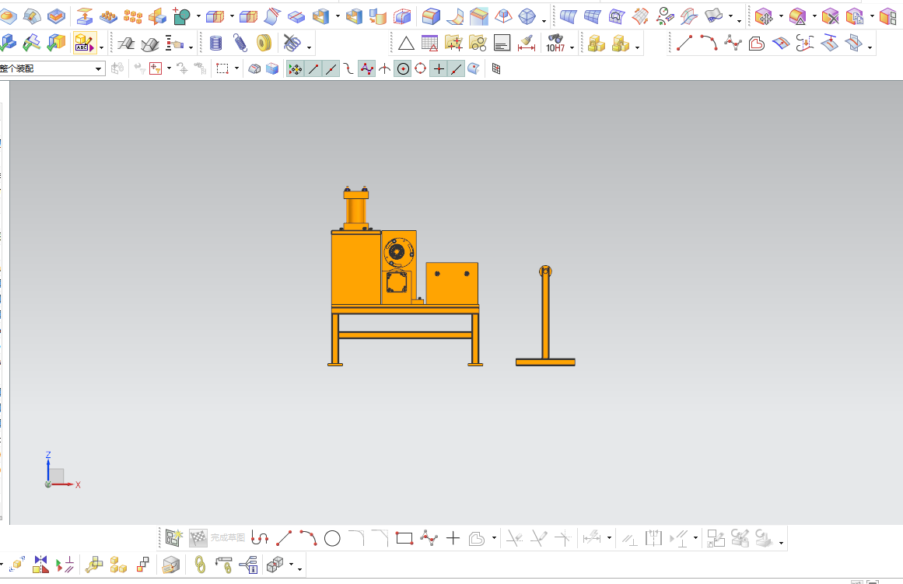
Task: Open the rectangle selection mode dropdown
Action: [236, 68]
